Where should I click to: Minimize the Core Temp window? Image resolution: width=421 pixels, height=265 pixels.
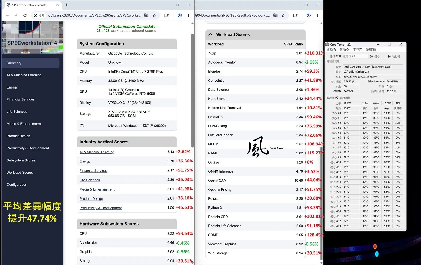tap(378, 45)
